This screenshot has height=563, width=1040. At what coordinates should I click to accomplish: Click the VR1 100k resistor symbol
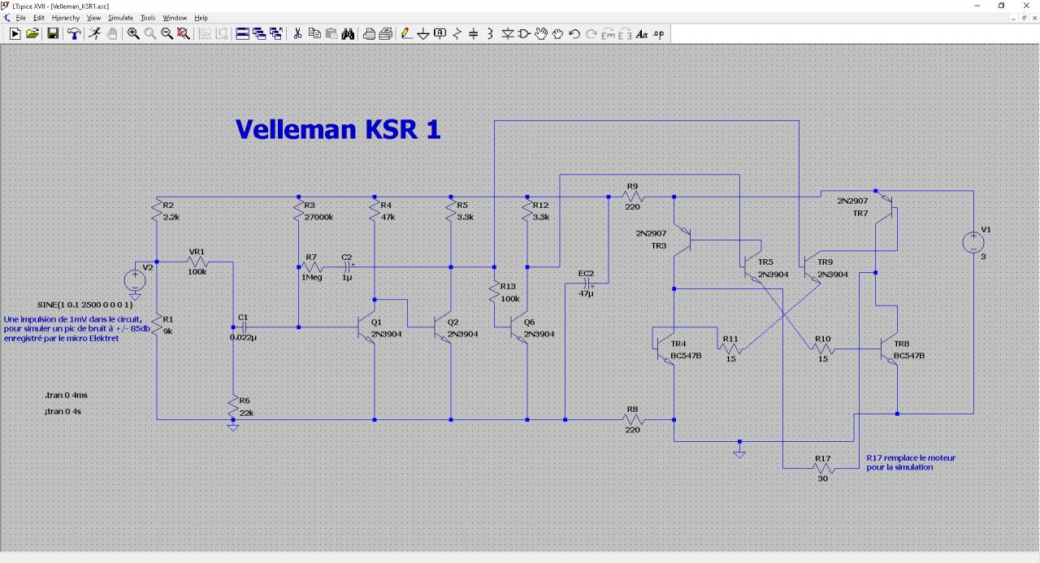point(198,262)
